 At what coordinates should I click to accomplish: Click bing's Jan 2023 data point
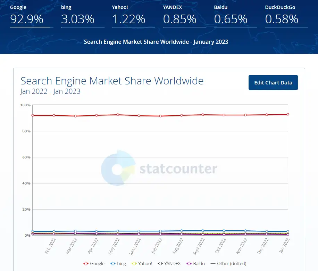pyautogui.click(x=287, y=231)
